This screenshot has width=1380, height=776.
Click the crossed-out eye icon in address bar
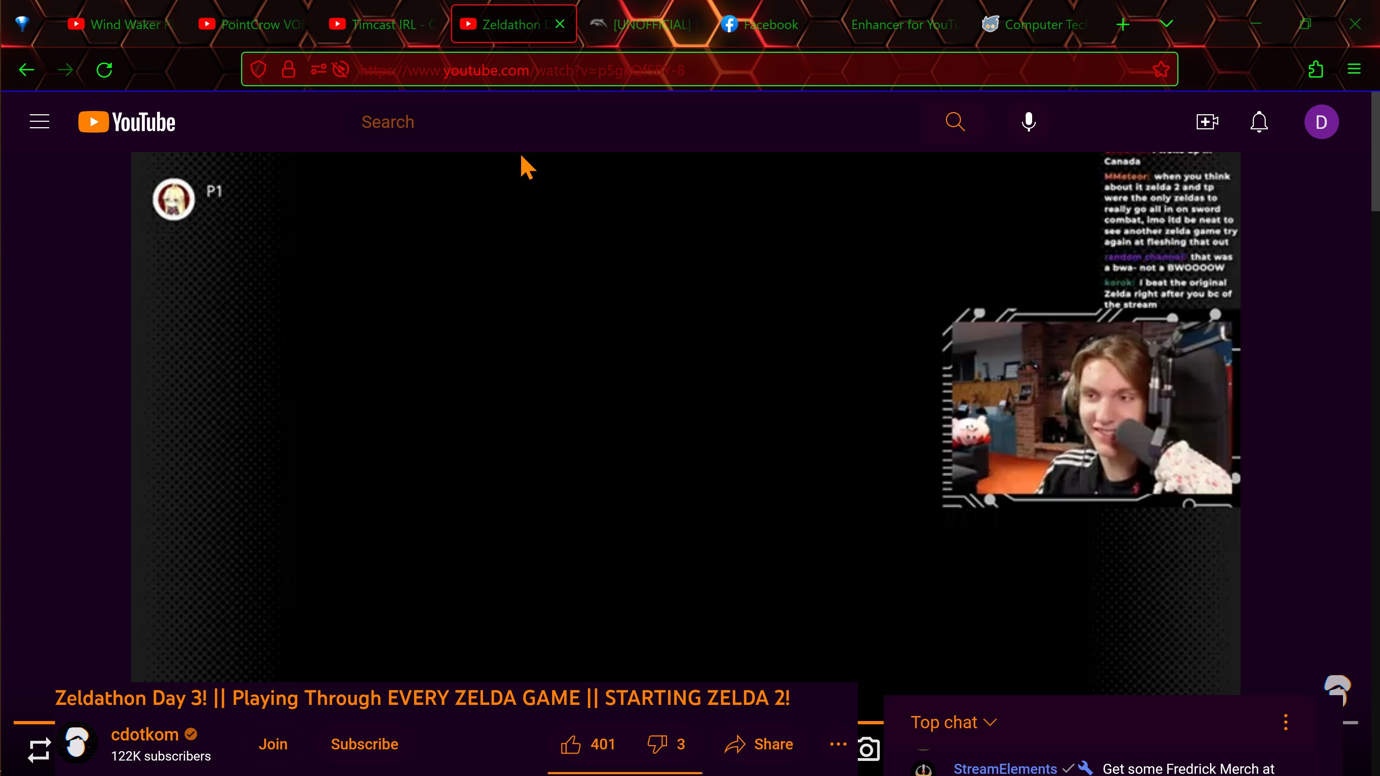click(x=341, y=70)
